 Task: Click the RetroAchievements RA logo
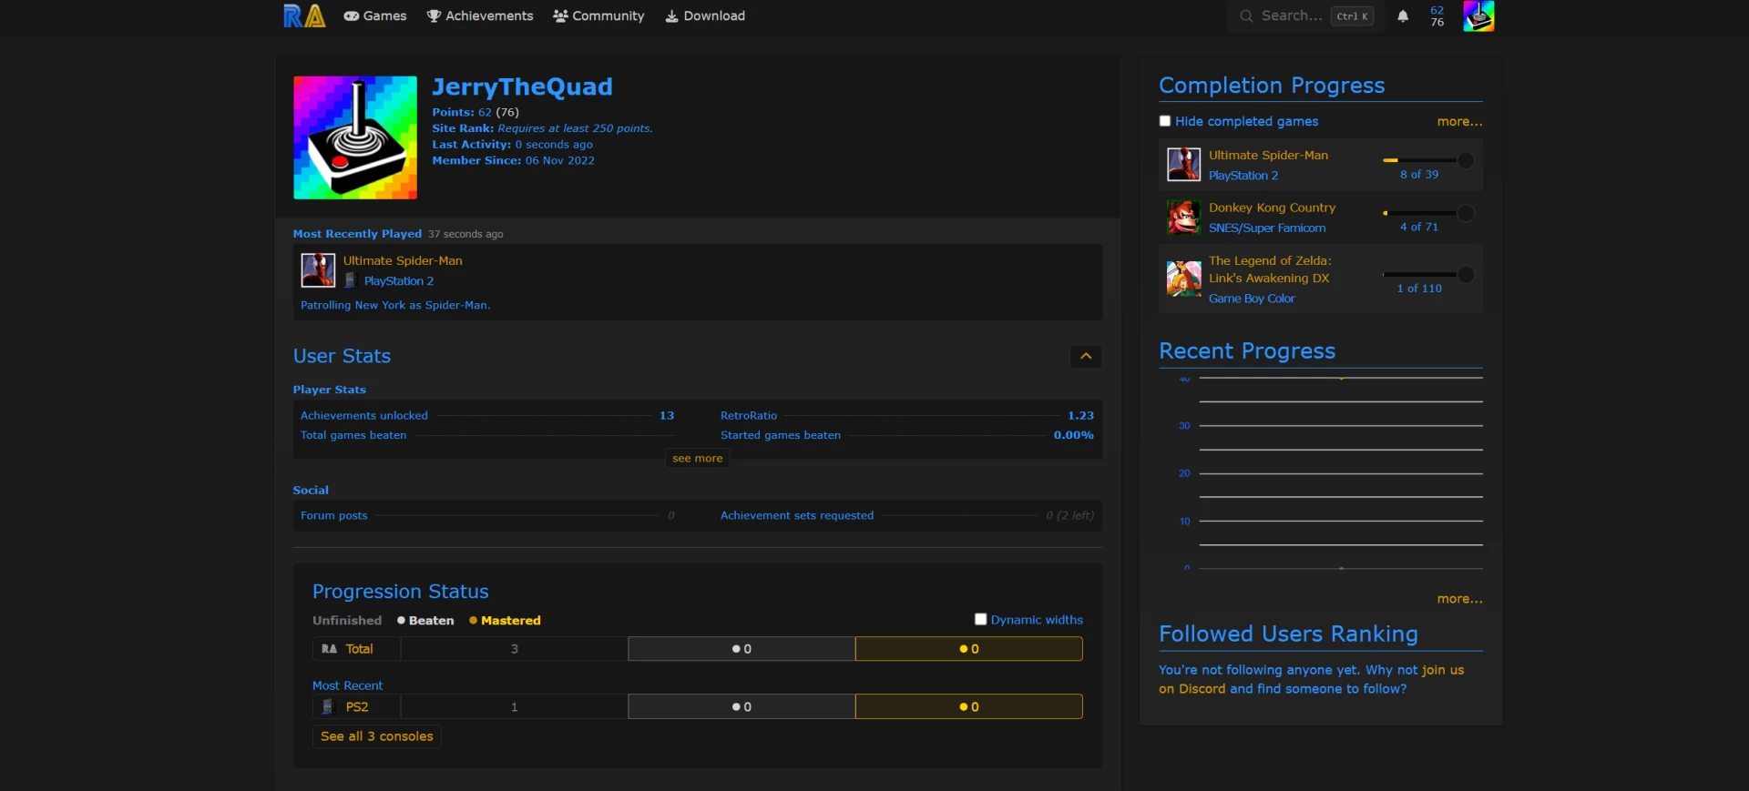pos(303,15)
